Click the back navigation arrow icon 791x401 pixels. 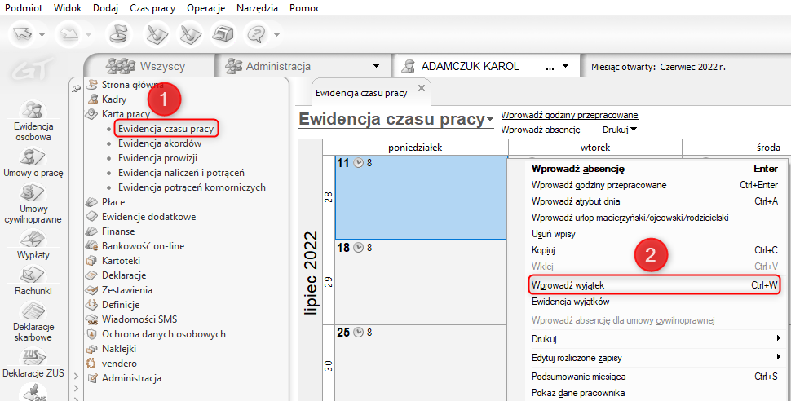tap(23, 34)
